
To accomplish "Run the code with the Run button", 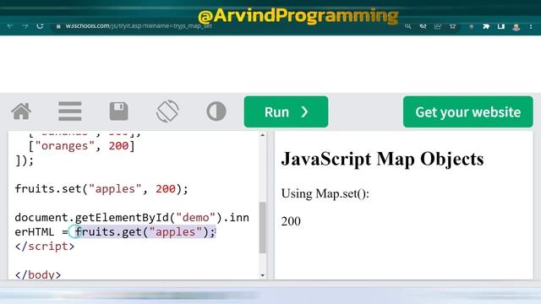I will pyautogui.click(x=286, y=111).
